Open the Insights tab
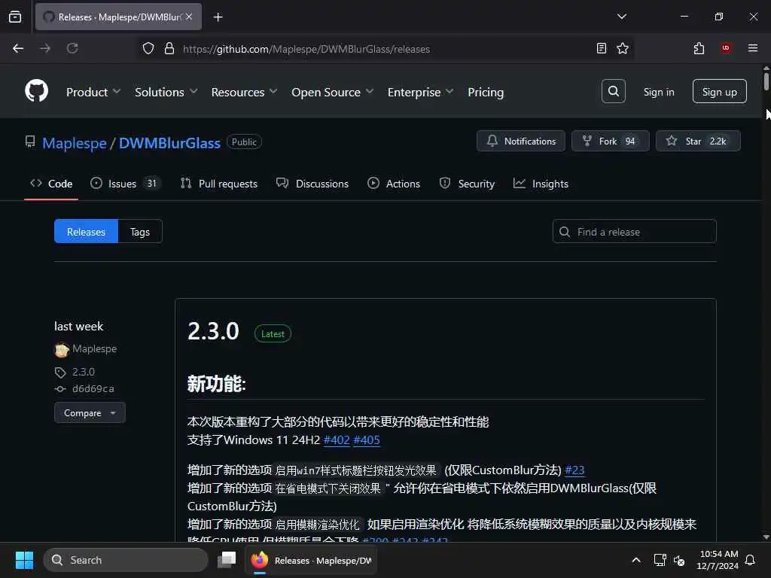The image size is (771, 578). tap(541, 184)
